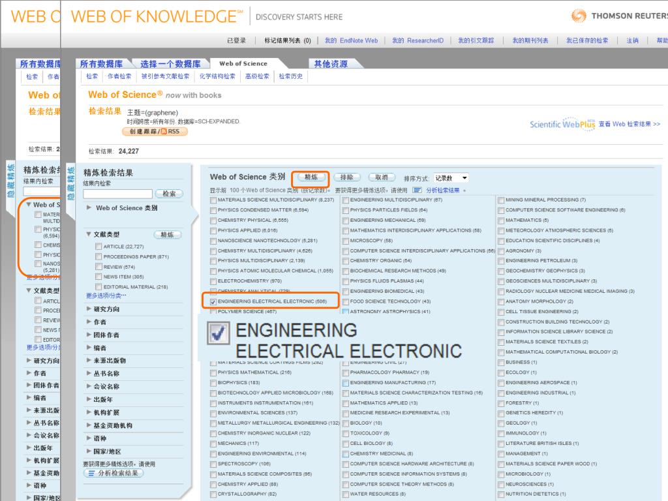The height and width of the screenshot is (501, 668).
Task: Click 精炼 button next to 文献类型
Action: [x=167, y=235]
